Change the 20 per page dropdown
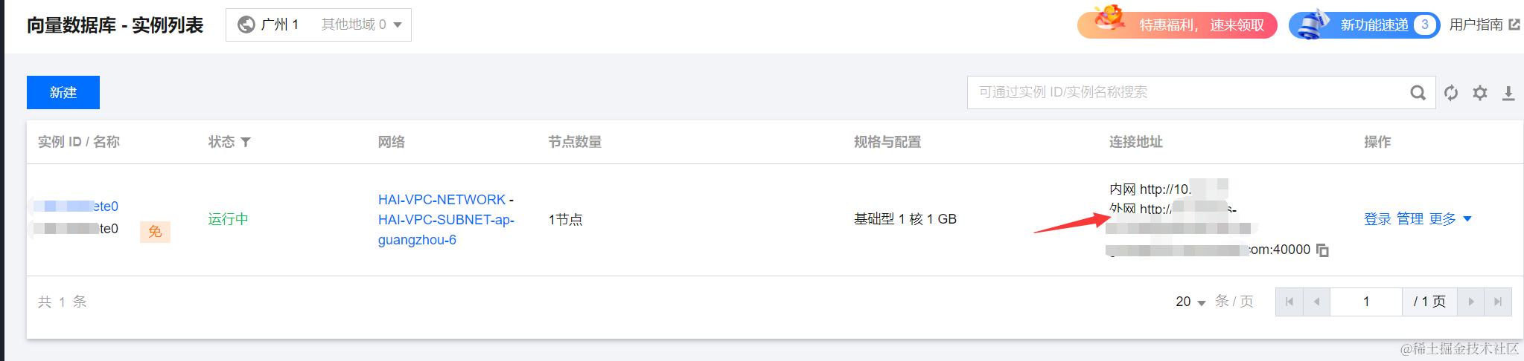 (1190, 302)
